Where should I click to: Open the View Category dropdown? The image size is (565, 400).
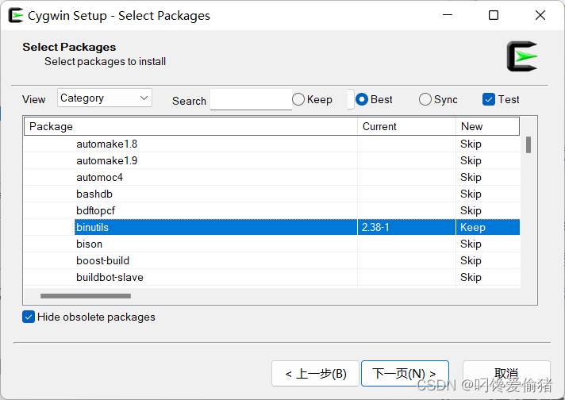[x=105, y=98]
